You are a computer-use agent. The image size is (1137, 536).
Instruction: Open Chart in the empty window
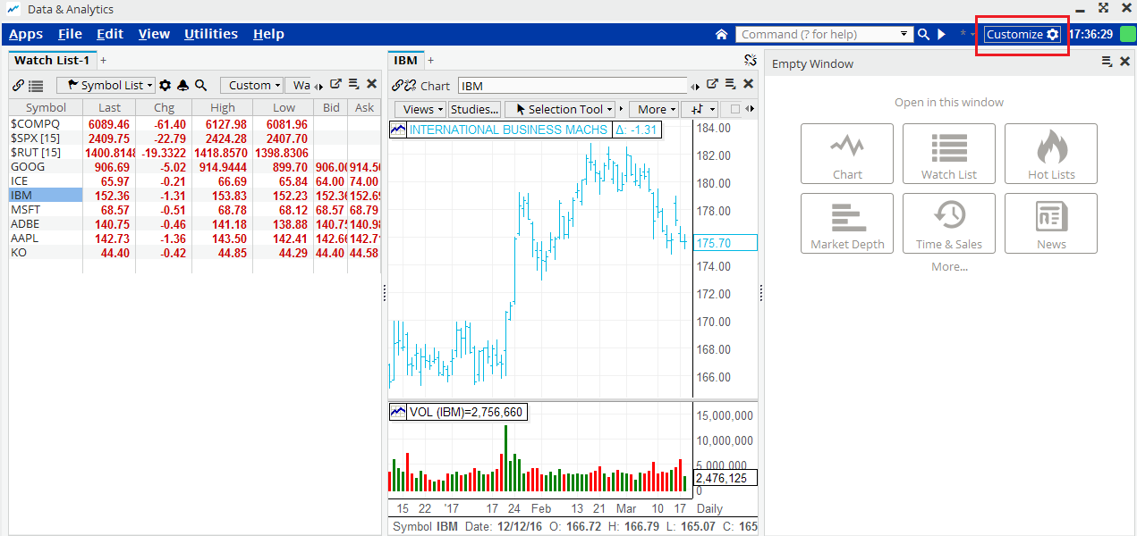coord(847,154)
